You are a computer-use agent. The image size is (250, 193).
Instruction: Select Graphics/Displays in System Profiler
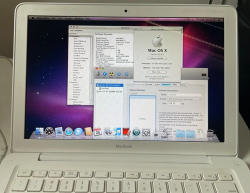pyautogui.click(x=81, y=58)
